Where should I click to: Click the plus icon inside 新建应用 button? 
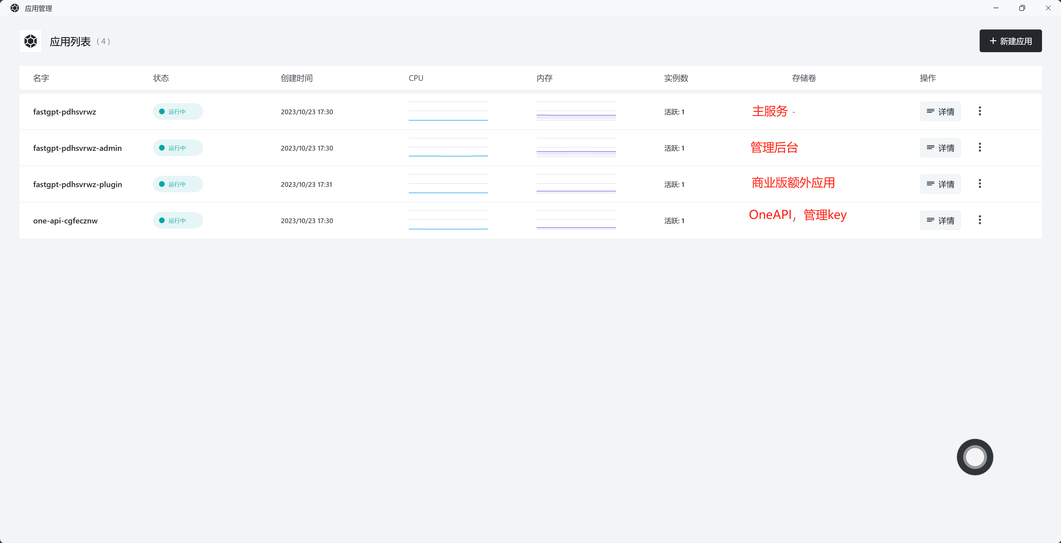993,41
